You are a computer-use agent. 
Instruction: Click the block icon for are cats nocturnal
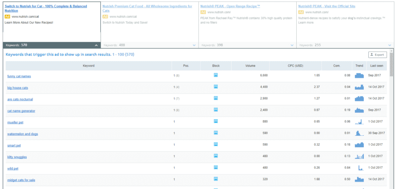[x=216, y=98]
